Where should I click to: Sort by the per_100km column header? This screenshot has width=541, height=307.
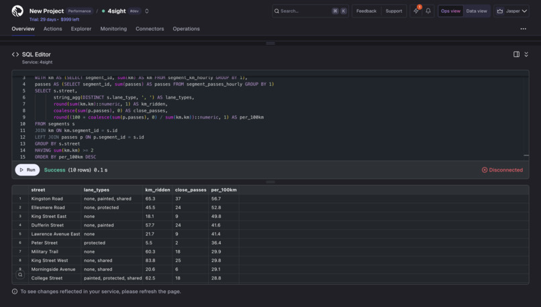(x=224, y=190)
